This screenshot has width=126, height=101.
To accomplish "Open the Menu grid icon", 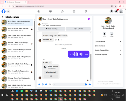I will 111,11.
